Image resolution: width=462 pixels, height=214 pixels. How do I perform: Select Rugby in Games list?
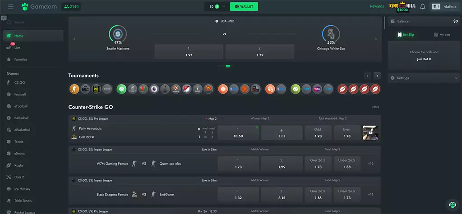point(33,165)
